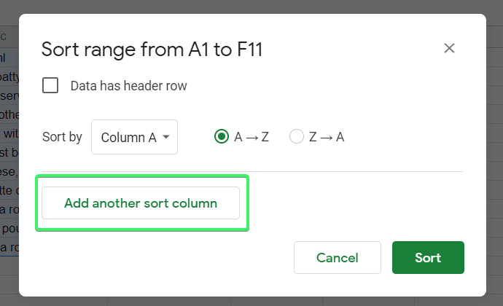Click the dimmed cell showing "st b"
The image size is (503, 306).
(9, 152)
